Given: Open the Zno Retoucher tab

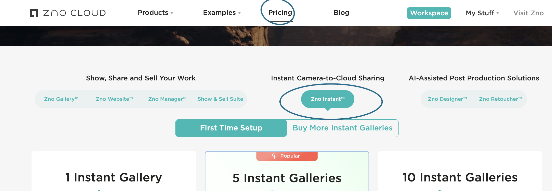Looking at the screenshot, I should pos(500,99).
